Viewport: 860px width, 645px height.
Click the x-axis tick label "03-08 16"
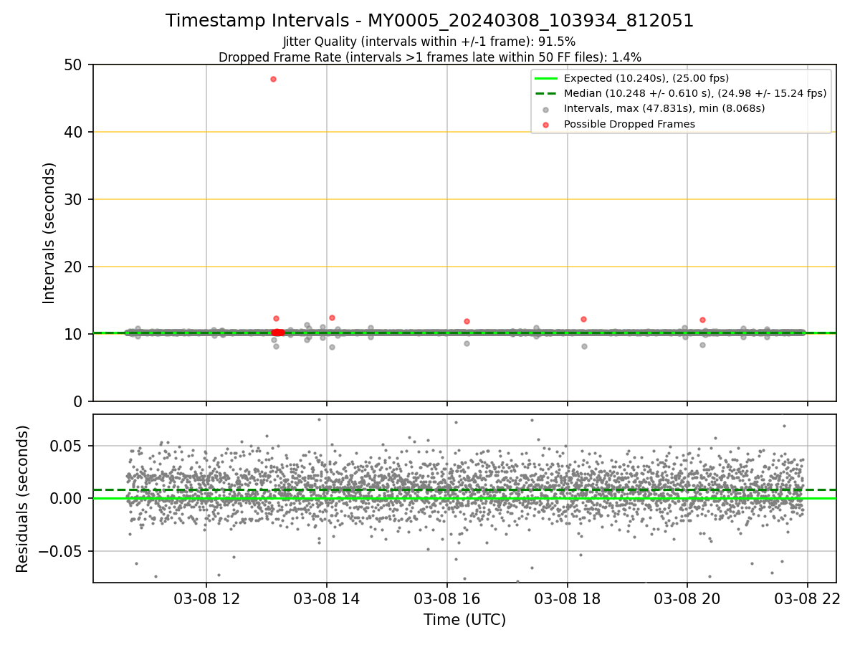click(447, 598)
